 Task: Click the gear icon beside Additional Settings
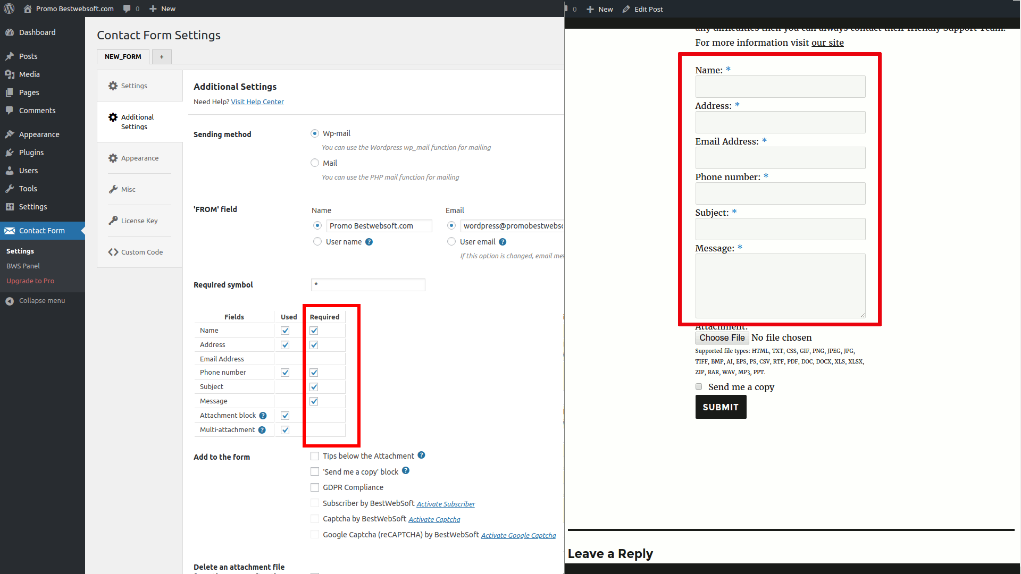(x=113, y=117)
